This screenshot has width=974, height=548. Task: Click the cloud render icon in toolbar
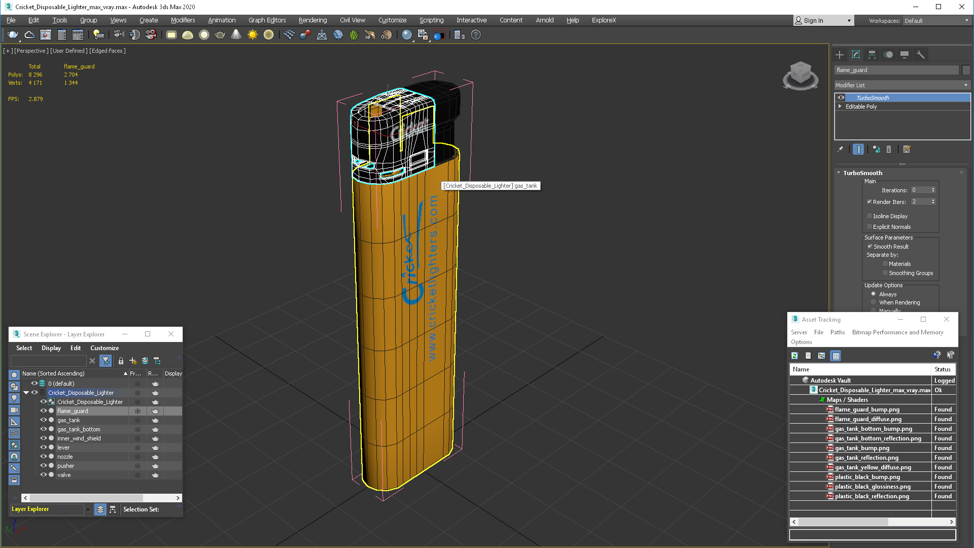tap(29, 35)
